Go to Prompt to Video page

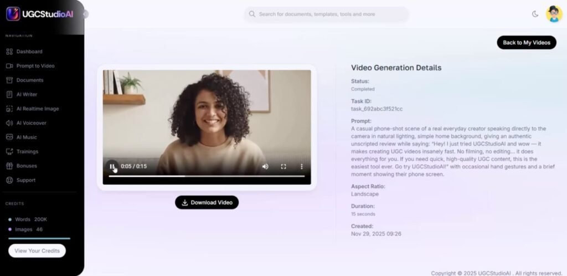(x=35, y=66)
